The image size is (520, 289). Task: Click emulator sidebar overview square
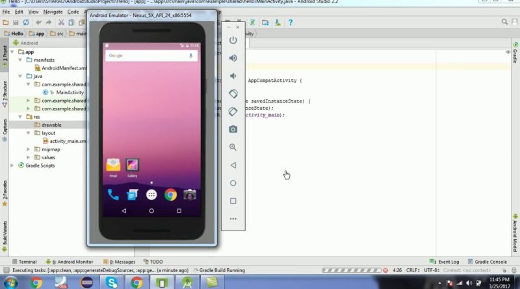(x=233, y=201)
